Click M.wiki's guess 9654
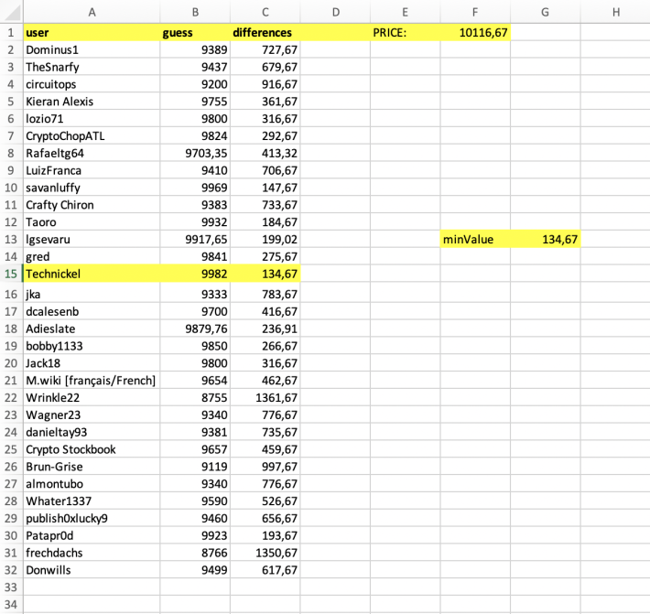This screenshot has height=614, width=650. pyautogui.click(x=195, y=380)
